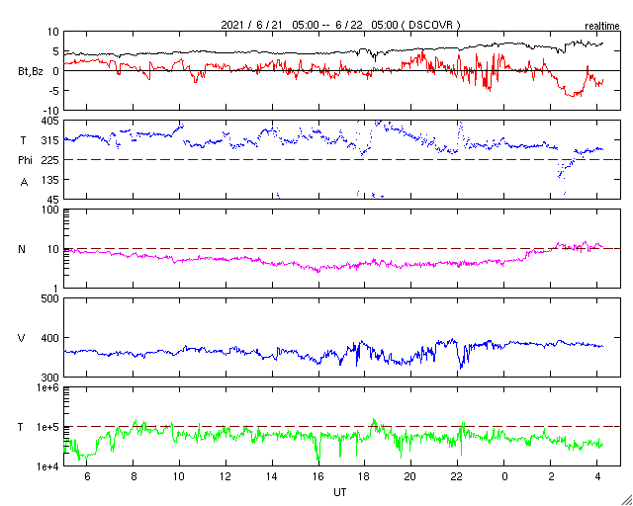The width and height of the screenshot is (633, 506).
Task: Click the 'Bt,Bz' axis label
Action: 34,70
